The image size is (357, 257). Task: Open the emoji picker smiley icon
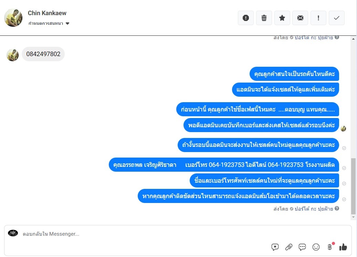coord(316,247)
